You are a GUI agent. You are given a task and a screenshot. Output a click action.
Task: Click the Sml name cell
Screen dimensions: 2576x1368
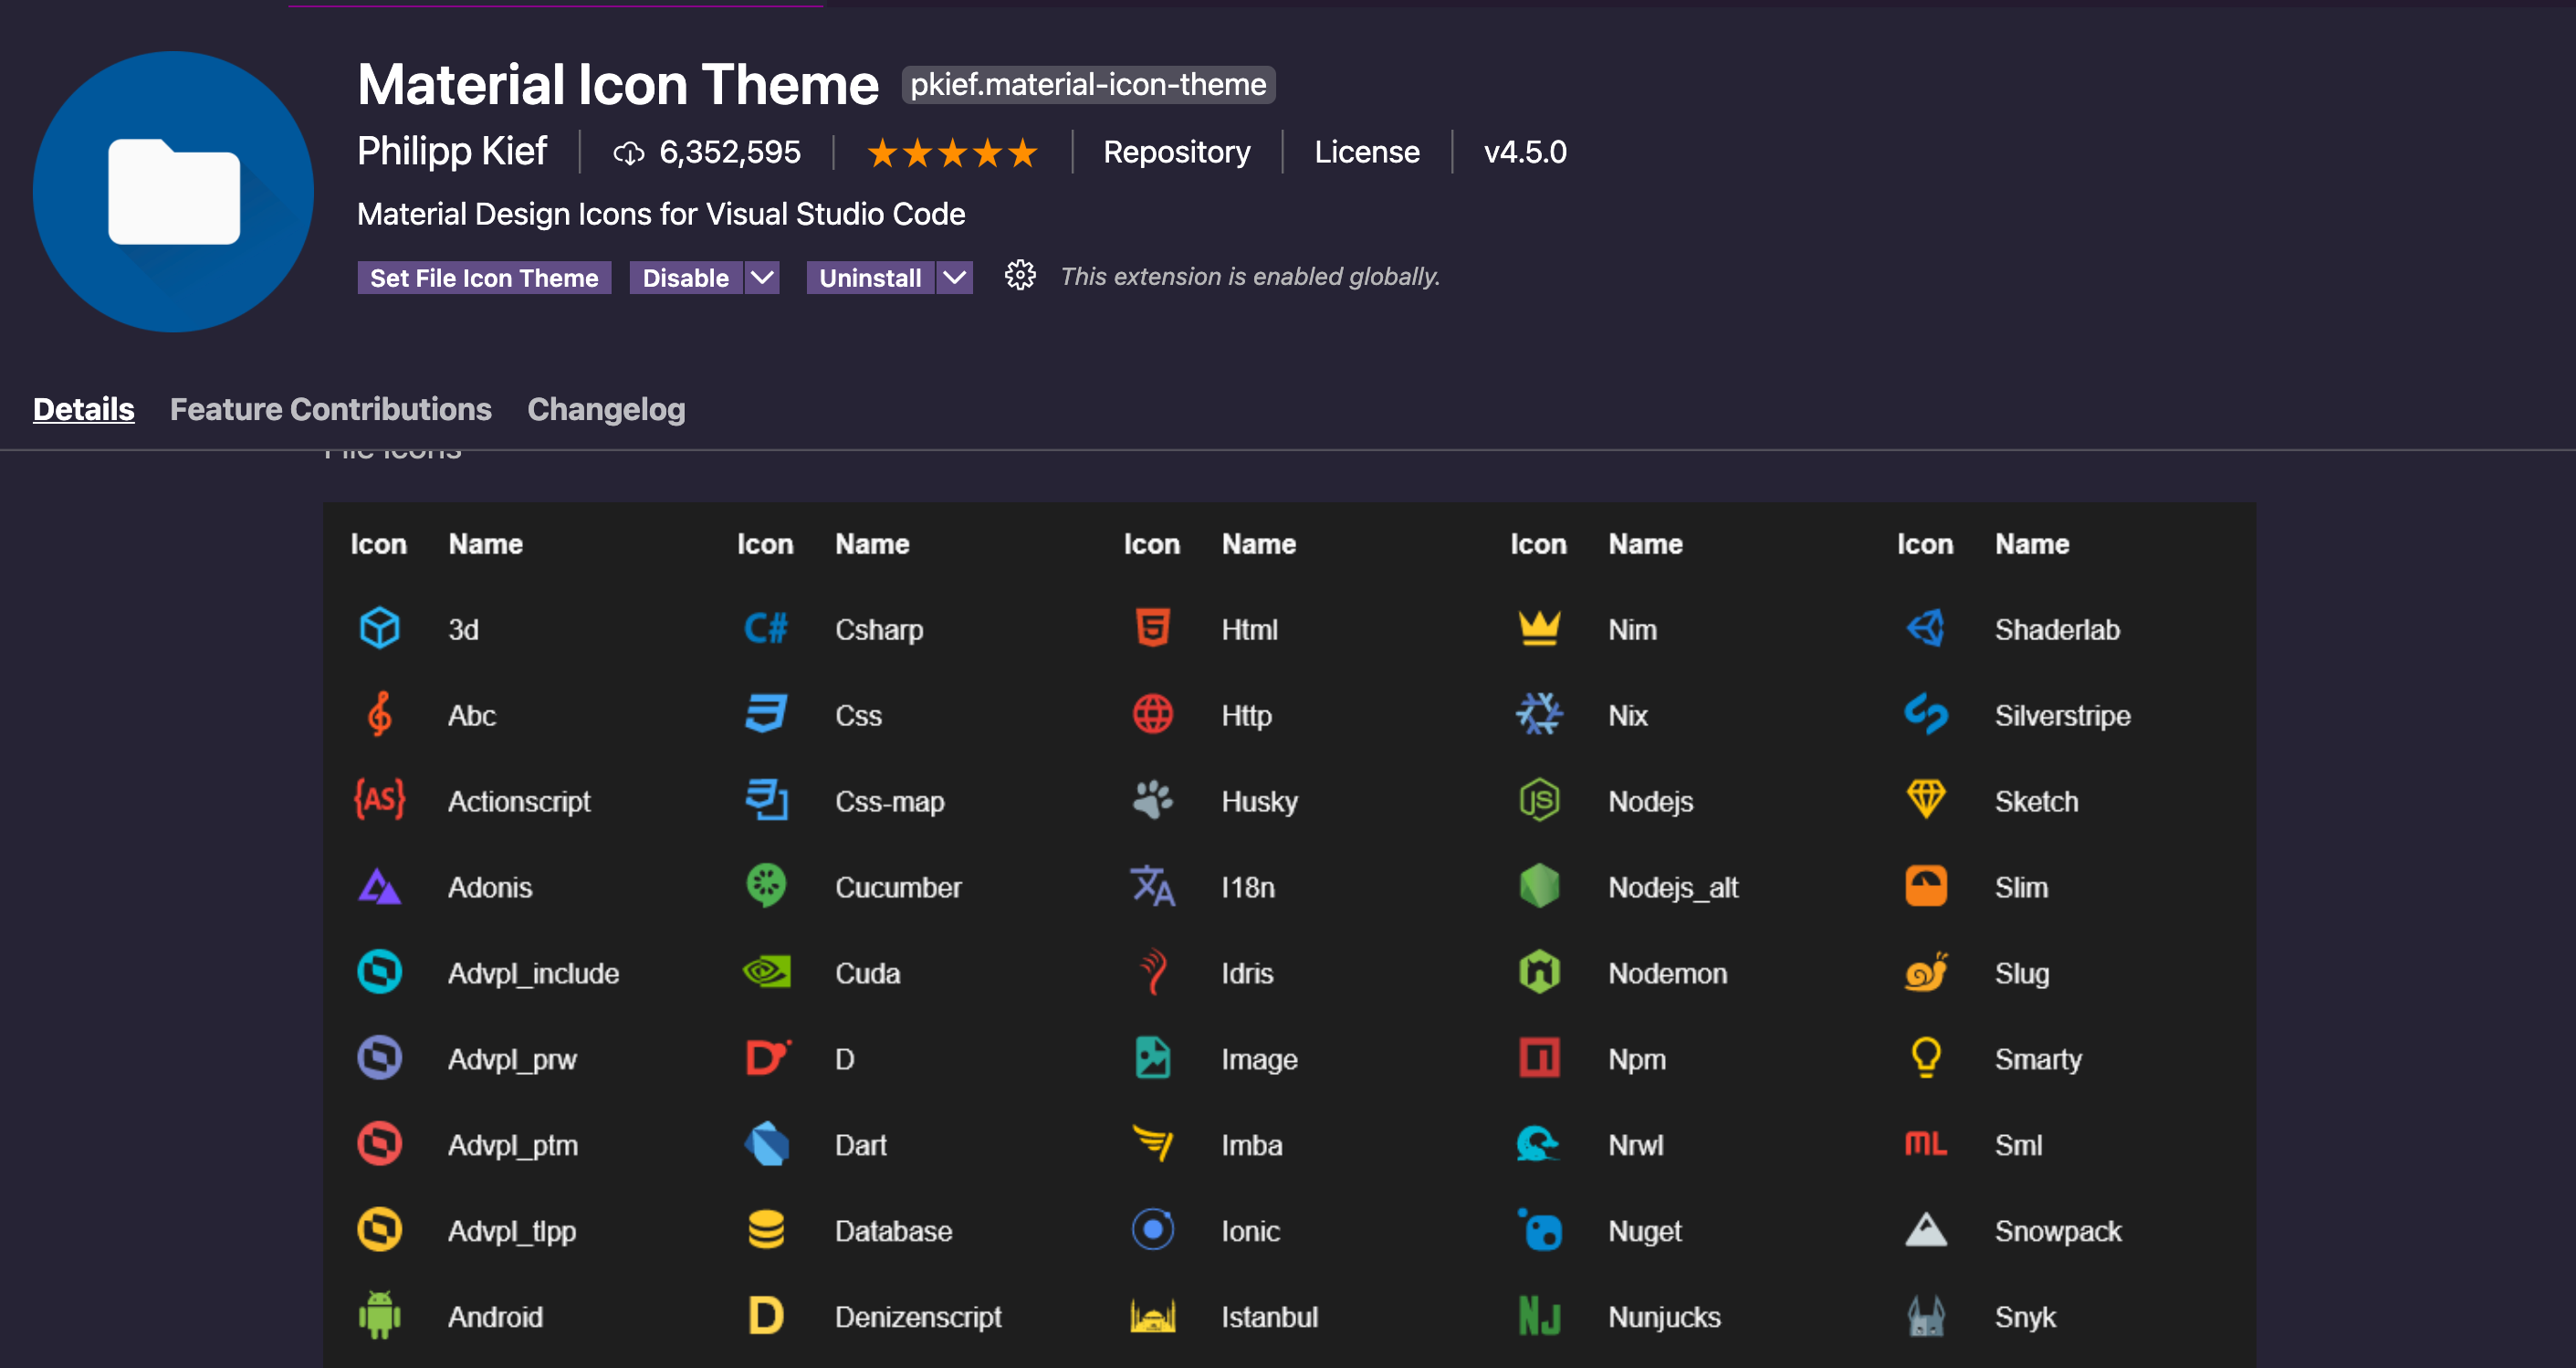(2018, 1145)
